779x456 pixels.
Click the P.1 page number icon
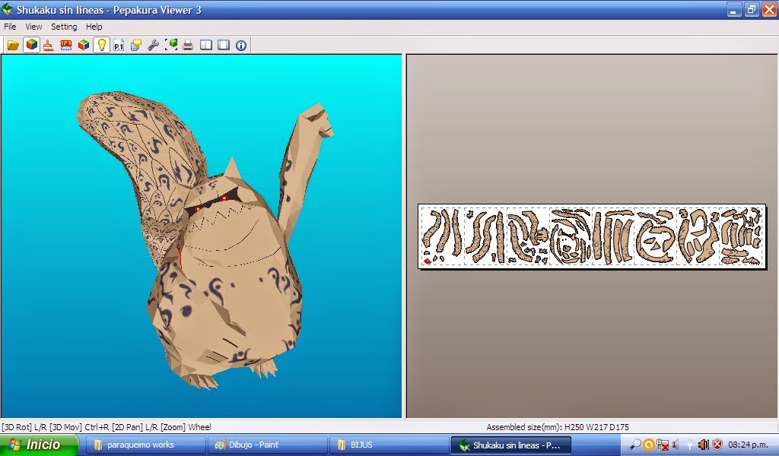click(x=119, y=45)
